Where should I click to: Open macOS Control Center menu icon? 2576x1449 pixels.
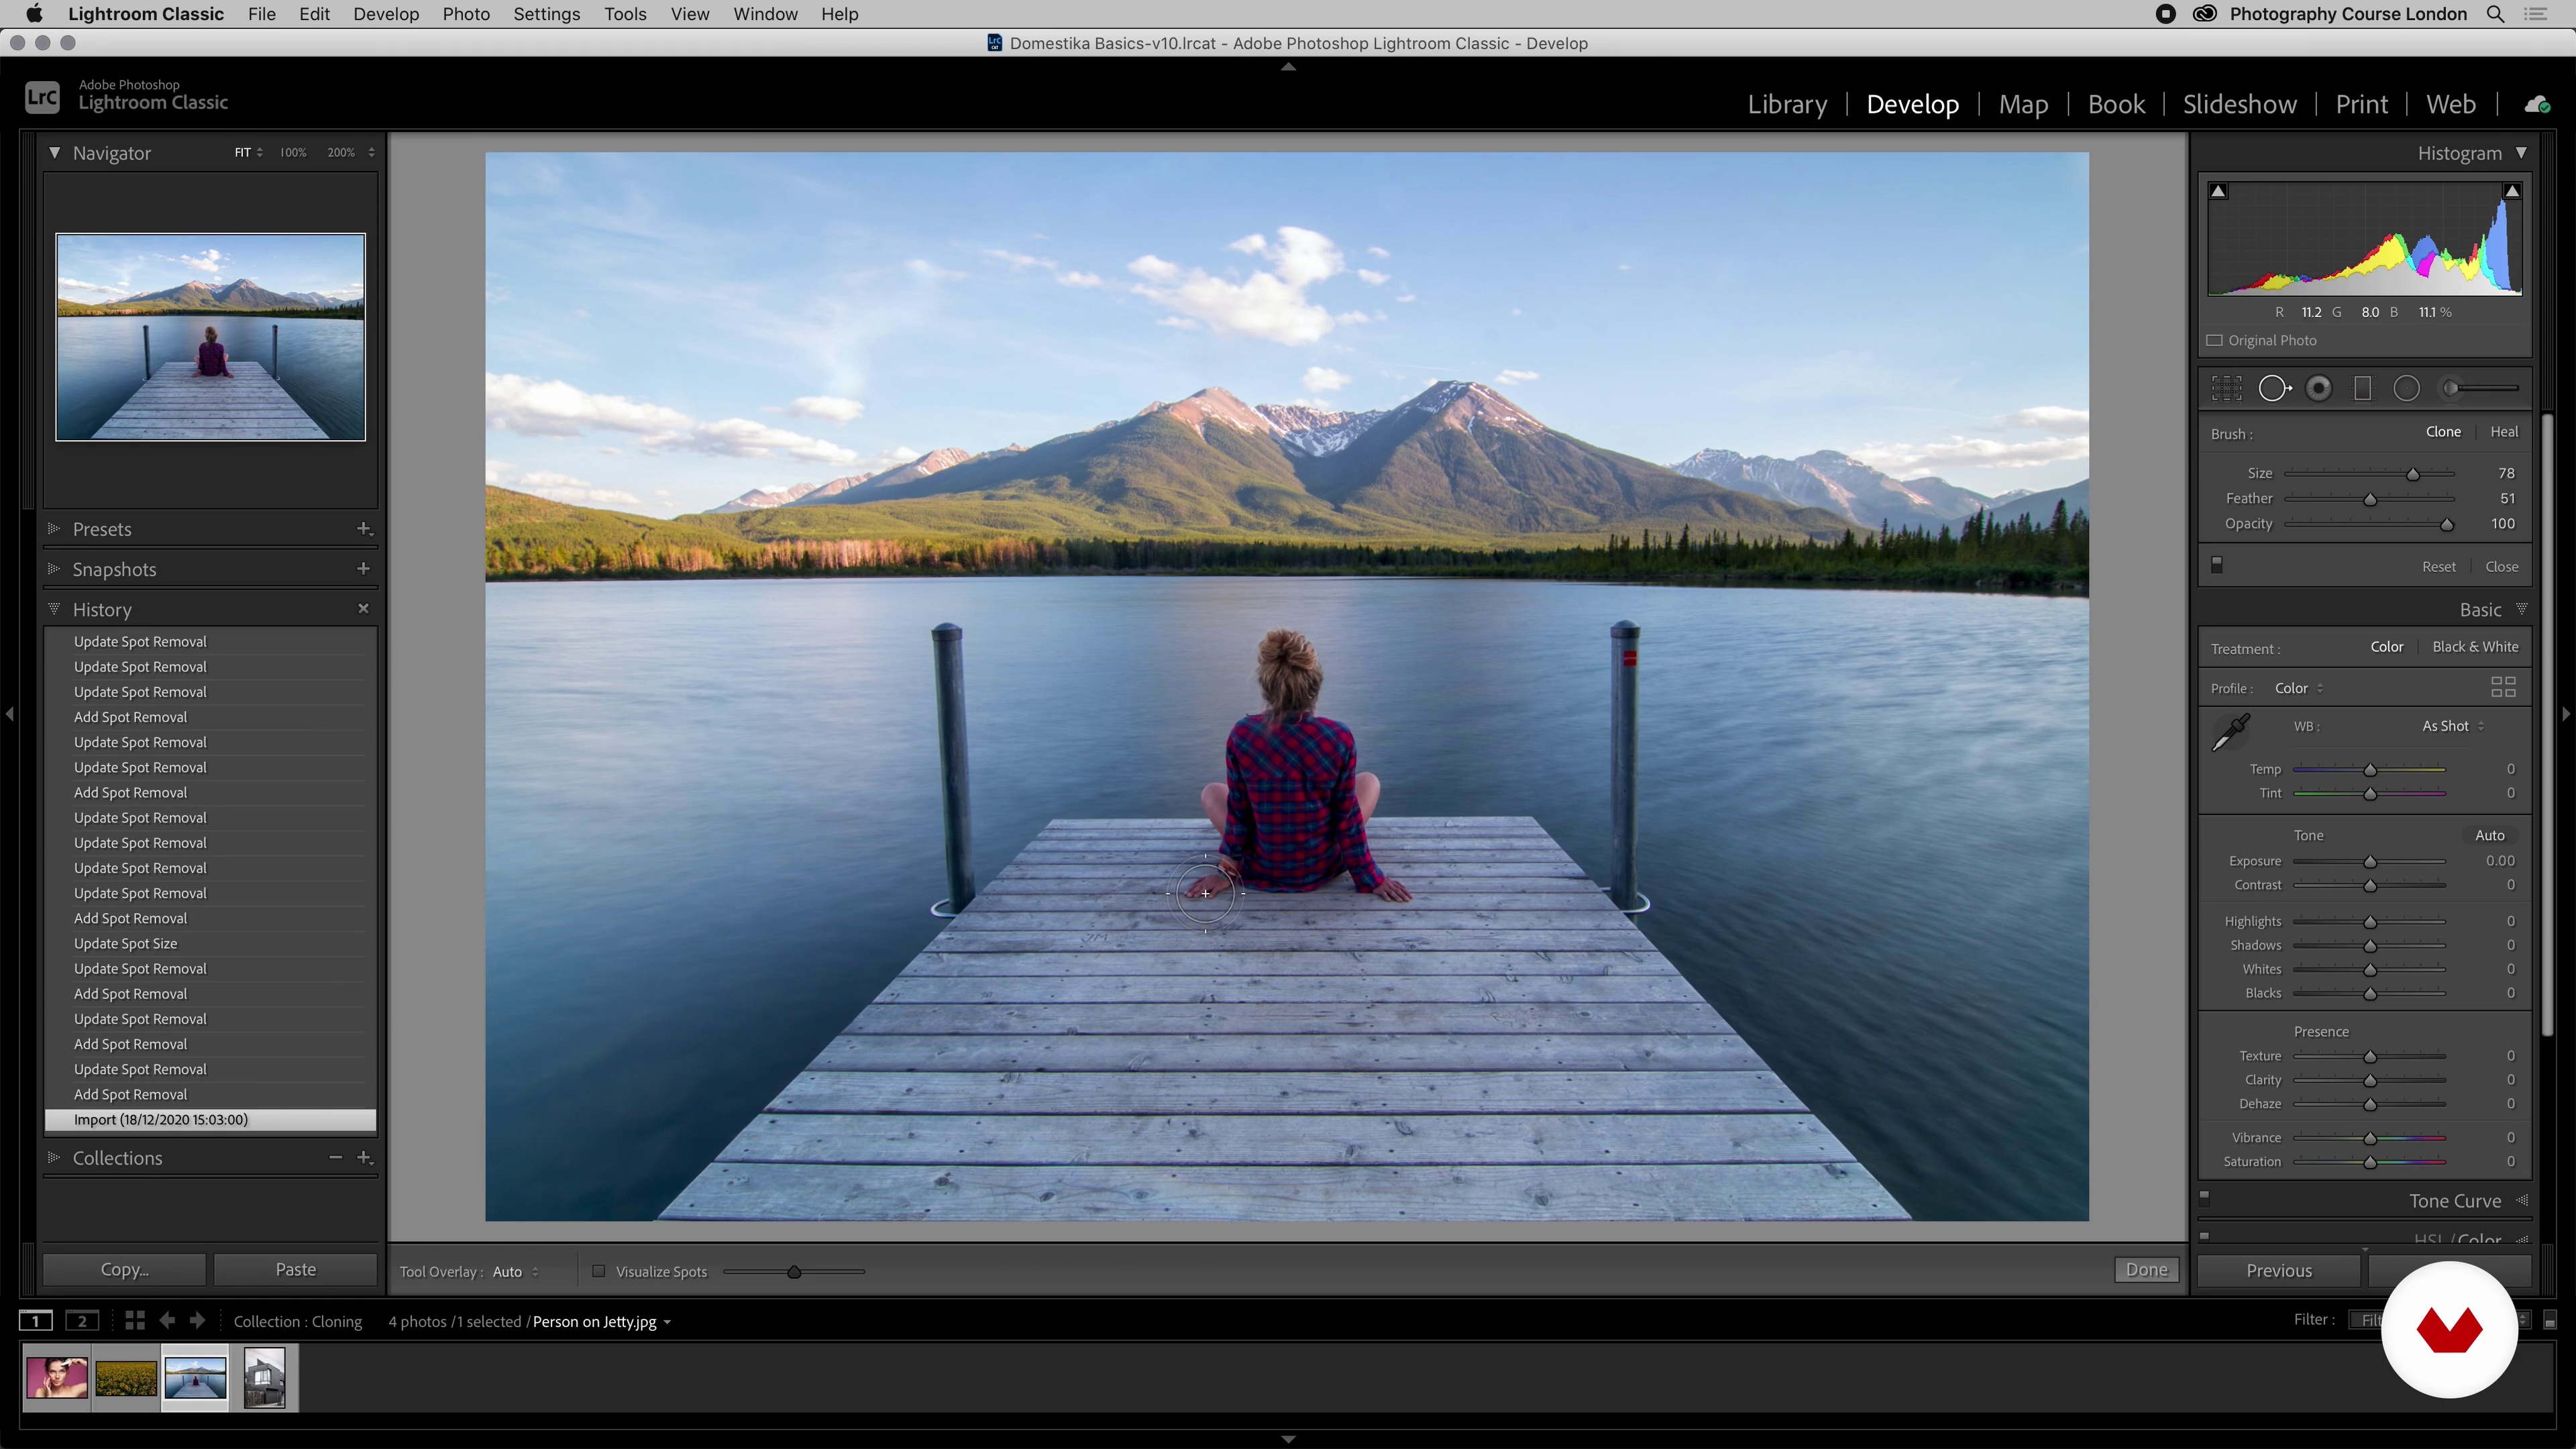tap(2535, 14)
